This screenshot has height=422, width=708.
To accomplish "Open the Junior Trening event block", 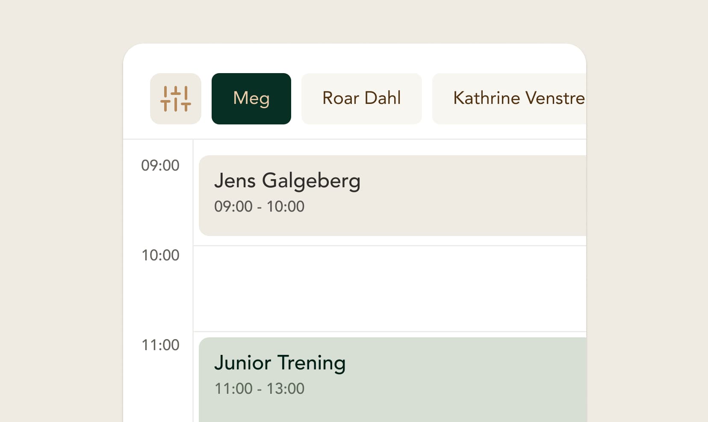I will pos(392,380).
